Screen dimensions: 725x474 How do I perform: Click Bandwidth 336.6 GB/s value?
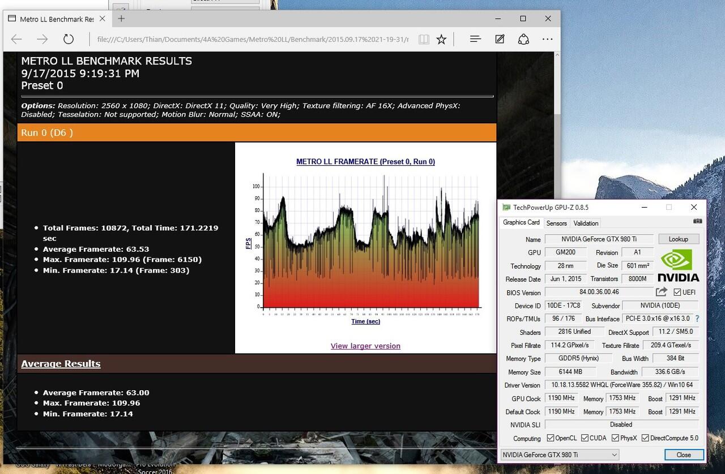click(x=671, y=372)
